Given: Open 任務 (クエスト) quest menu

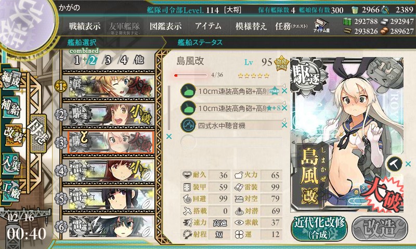Looking at the screenshot, I should [291, 26].
